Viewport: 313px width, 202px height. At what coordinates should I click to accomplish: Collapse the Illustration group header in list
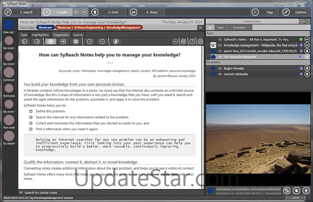213,63
